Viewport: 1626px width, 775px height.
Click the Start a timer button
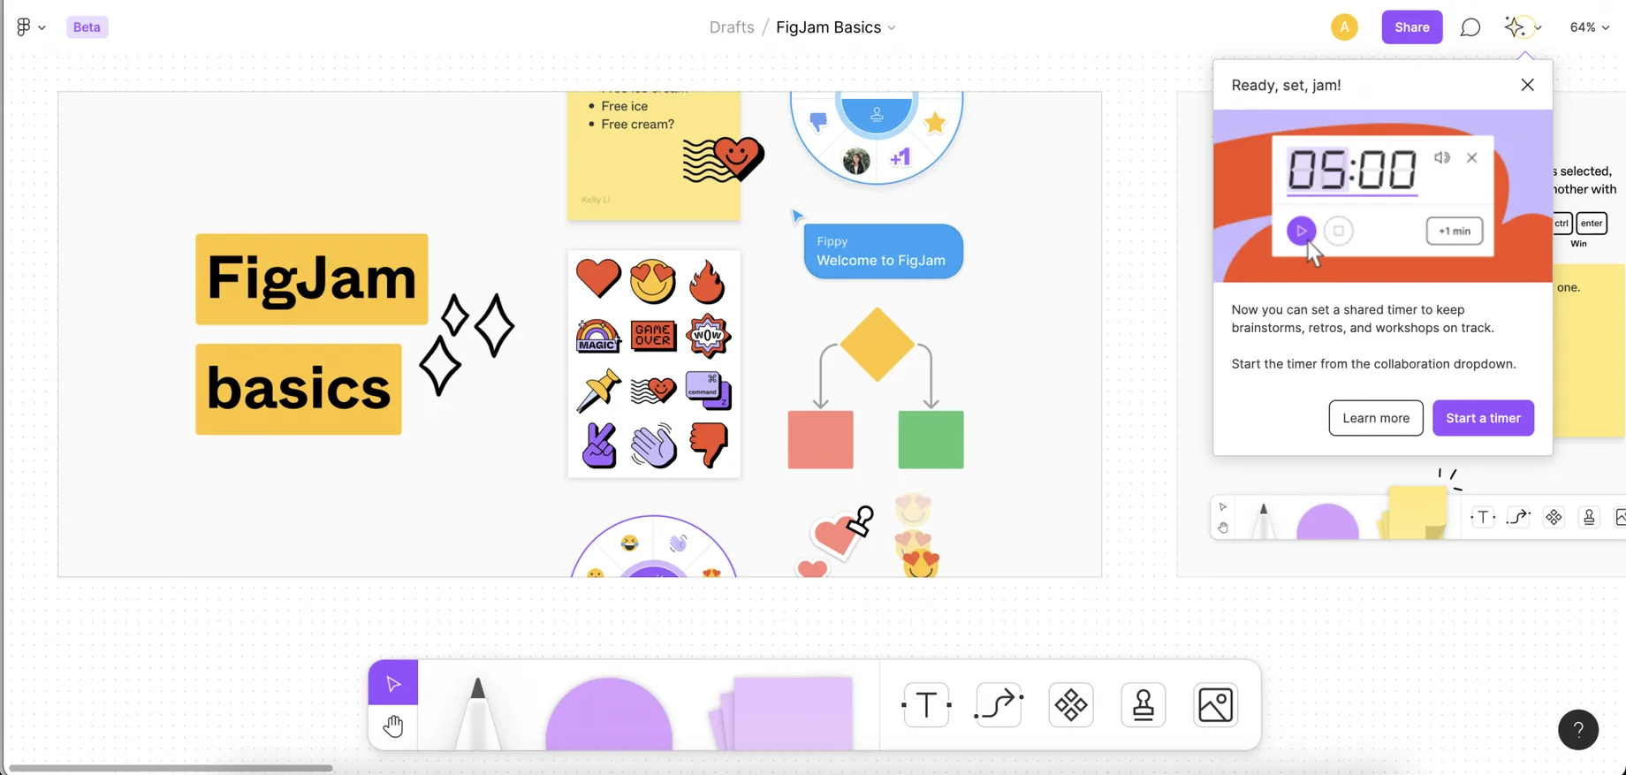[1483, 418]
